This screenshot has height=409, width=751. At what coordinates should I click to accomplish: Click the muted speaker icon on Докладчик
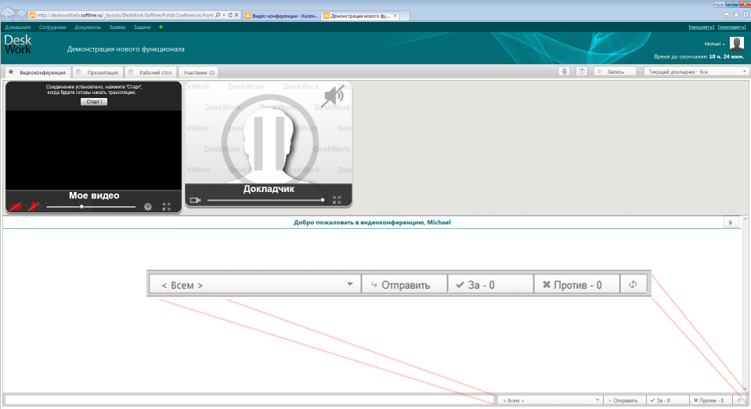pyautogui.click(x=334, y=96)
